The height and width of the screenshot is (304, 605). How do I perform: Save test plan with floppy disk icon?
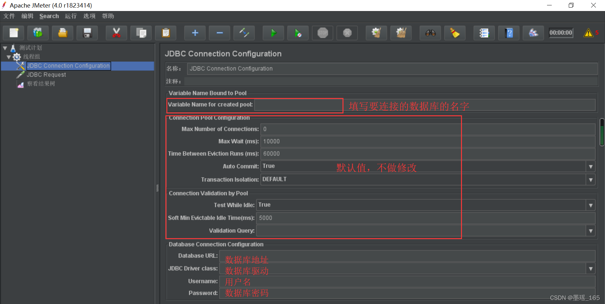(87, 33)
